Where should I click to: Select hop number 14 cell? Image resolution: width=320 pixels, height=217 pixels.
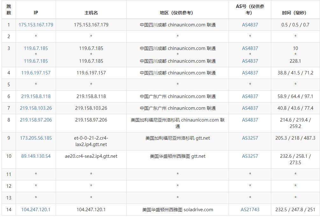pos(9,210)
